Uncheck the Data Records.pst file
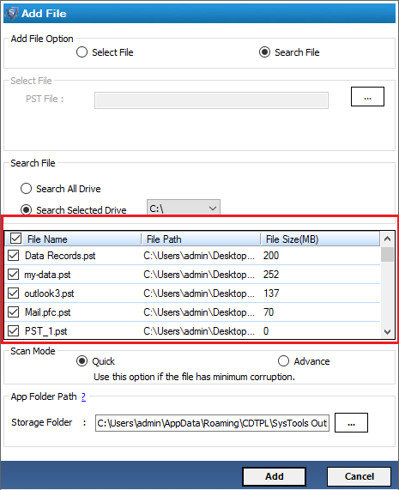Viewport: 399px width, 490px height. click(x=13, y=256)
